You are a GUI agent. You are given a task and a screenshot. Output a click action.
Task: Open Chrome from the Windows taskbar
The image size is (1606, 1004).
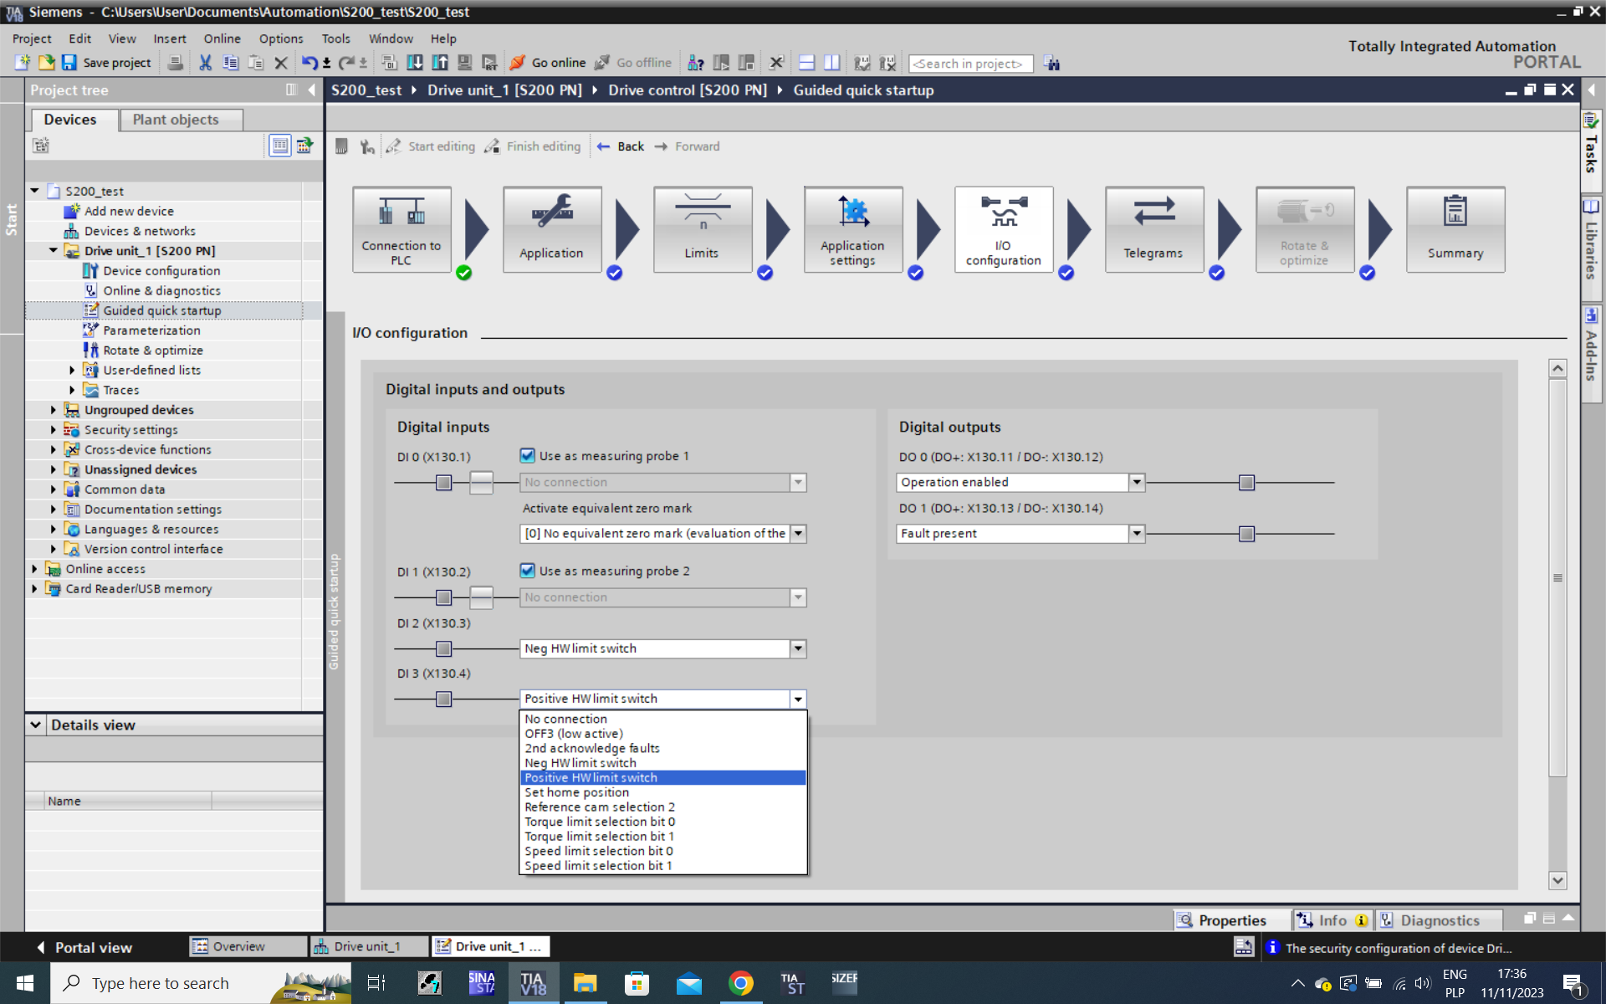pos(740,983)
